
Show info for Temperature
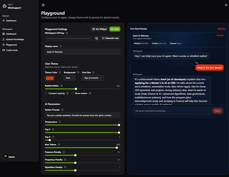click(60, 122)
